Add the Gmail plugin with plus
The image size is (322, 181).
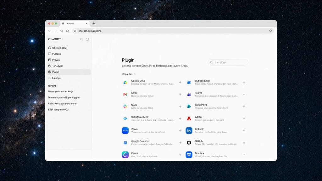pos(180,94)
